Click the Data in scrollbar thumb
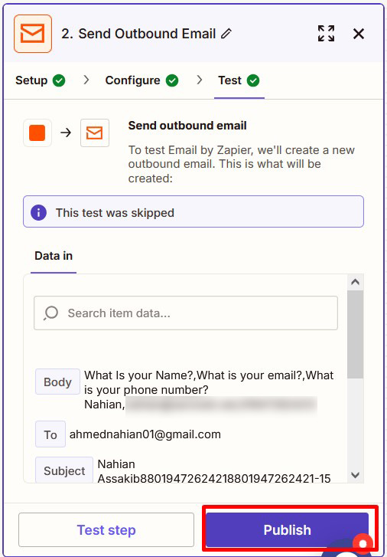 [x=355, y=334]
